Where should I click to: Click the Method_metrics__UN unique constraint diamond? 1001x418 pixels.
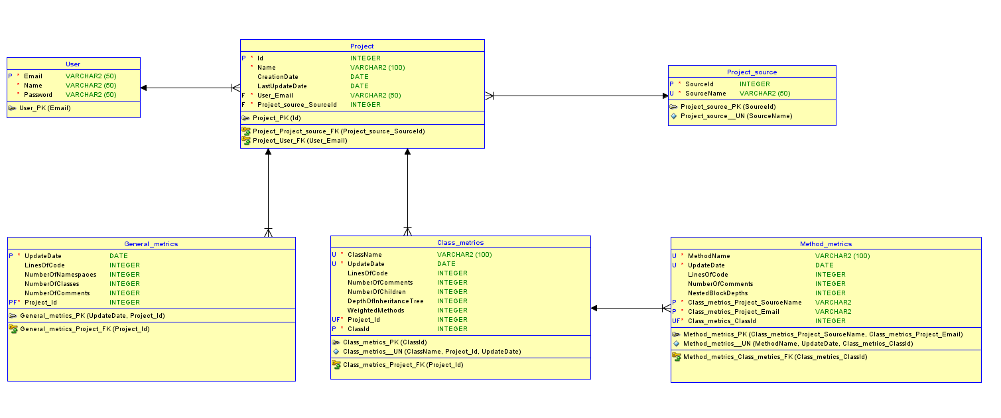click(x=676, y=344)
